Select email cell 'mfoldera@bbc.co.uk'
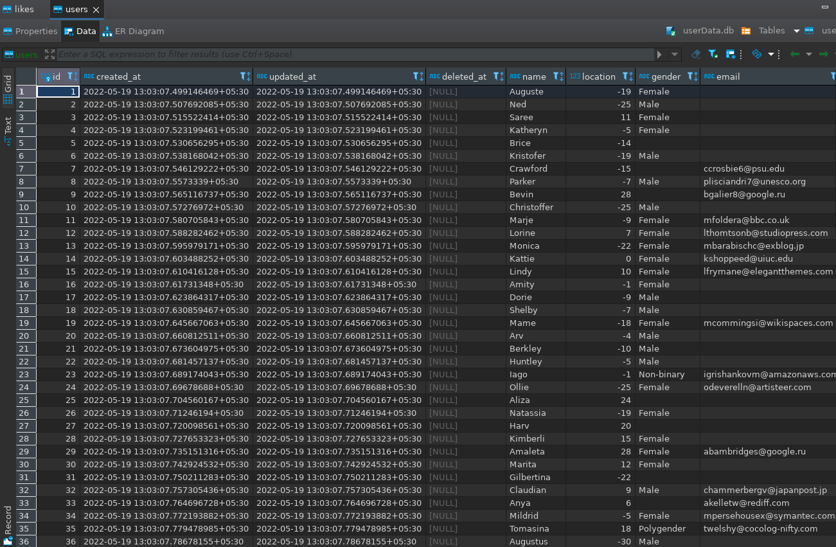 coord(769,220)
